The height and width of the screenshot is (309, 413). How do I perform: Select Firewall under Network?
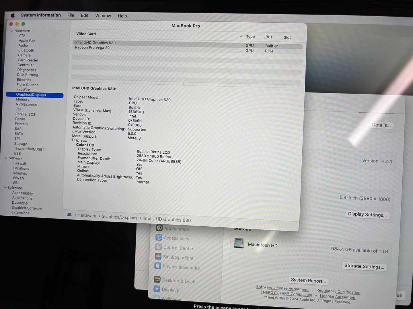point(20,163)
